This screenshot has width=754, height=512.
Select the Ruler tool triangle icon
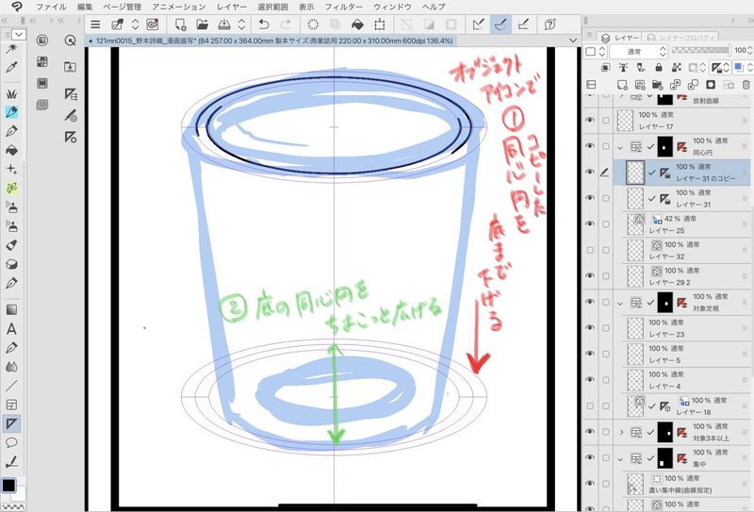click(11, 424)
